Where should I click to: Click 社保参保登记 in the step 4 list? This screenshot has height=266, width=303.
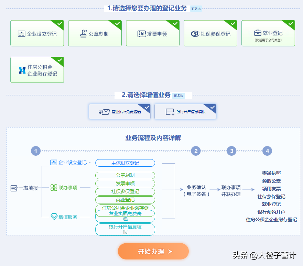[271, 197]
